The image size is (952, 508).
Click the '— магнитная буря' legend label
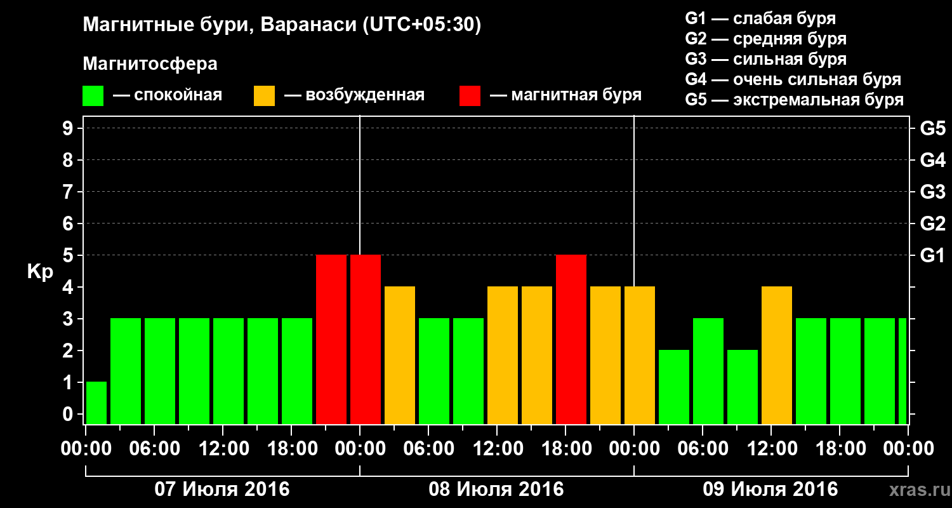tap(565, 95)
